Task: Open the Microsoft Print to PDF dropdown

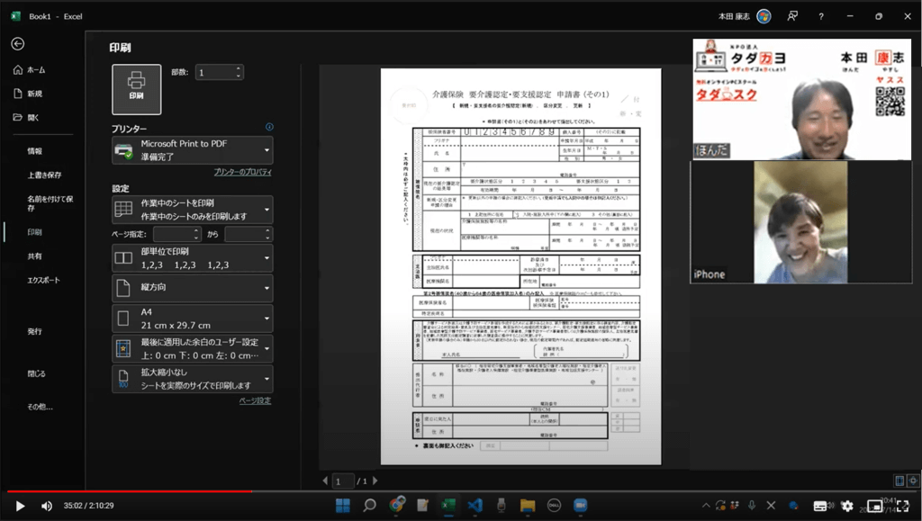Action: pos(192,150)
